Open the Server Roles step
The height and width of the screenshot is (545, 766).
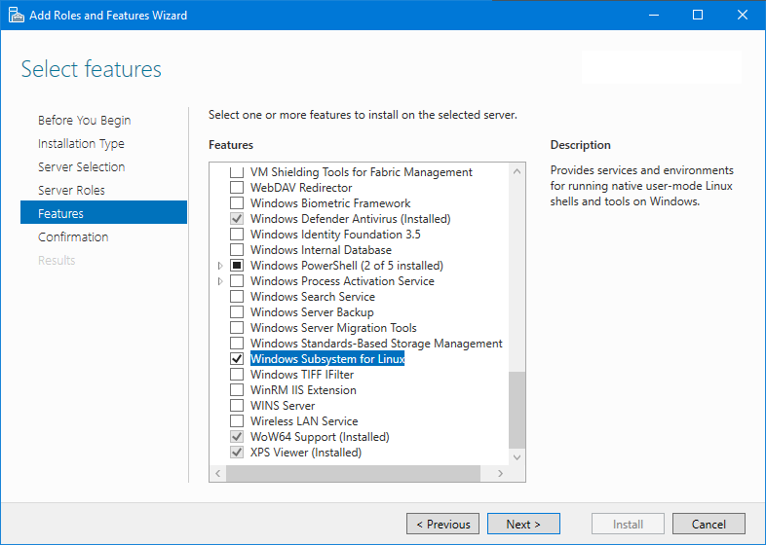point(71,191)
